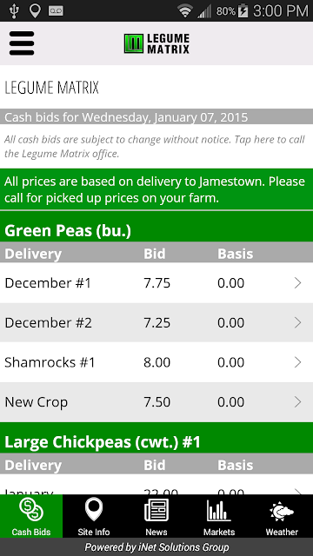Image resolution: width=313 pixels, height=556 pixels.
Task: Open the hamburger menu
Action: pos(22,43)
